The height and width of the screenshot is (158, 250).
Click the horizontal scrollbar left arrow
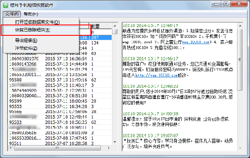(x=11, y=148)
